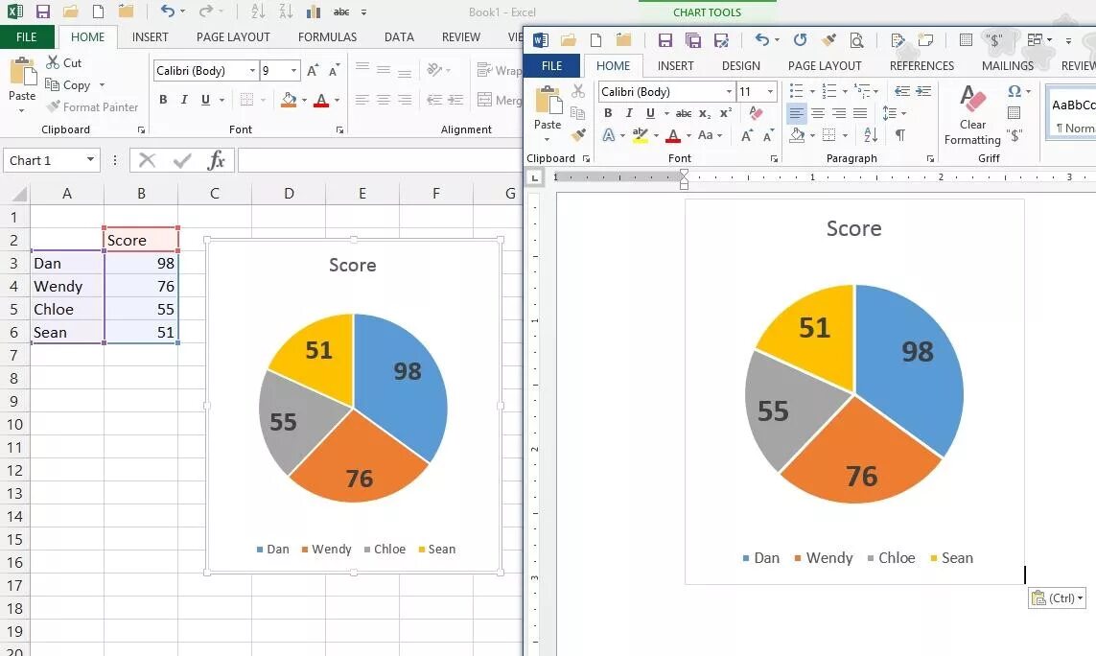Screen dimensions: 1096x656
Task: Click Excel's open folder icon in quick toolbar
Action: (x=70, y=12)
